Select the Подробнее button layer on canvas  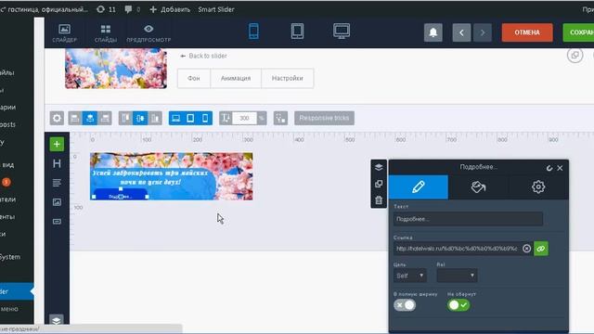(121, 196)
